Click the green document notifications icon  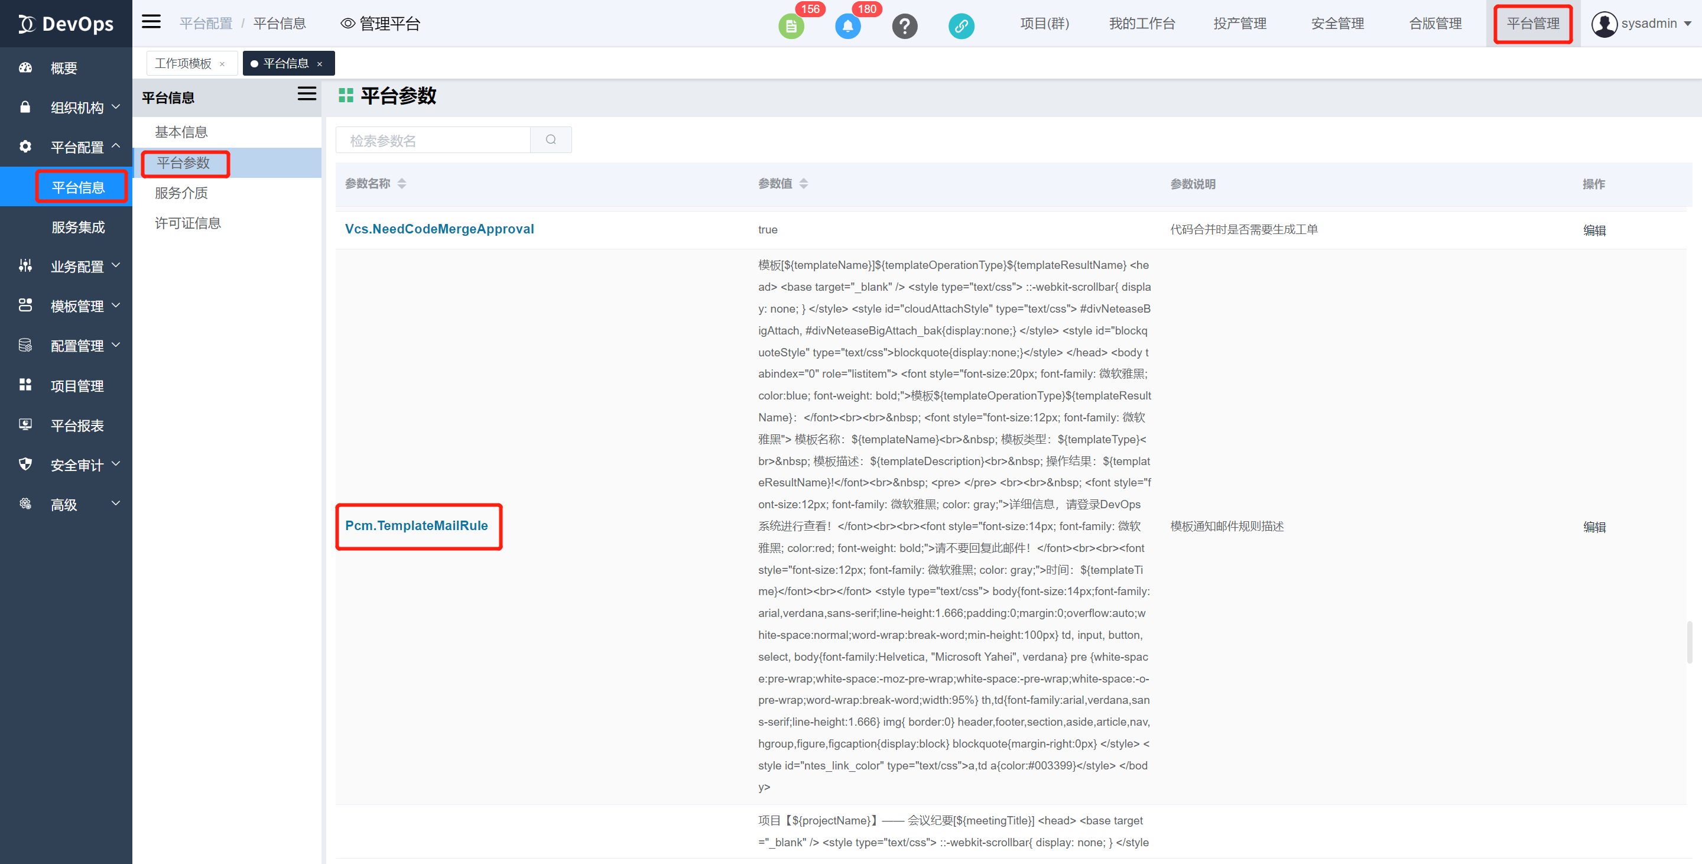pos(791,27)
